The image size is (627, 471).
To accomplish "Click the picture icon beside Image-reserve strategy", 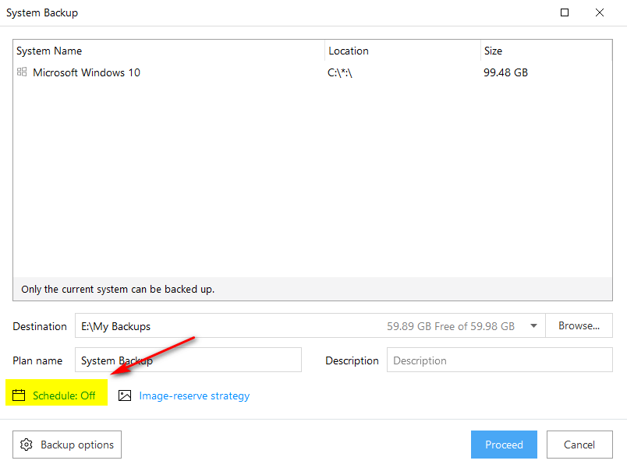I will 125,395.
